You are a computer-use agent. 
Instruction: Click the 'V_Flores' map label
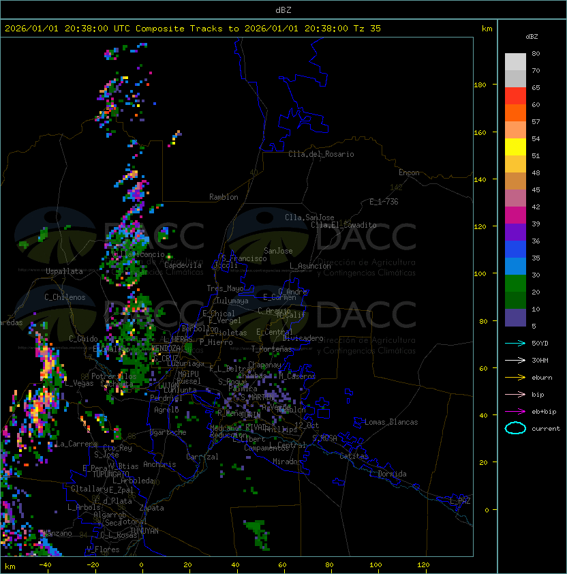point(103,549)
